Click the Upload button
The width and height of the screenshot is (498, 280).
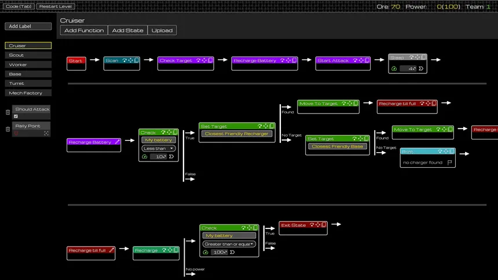(162, 31)
